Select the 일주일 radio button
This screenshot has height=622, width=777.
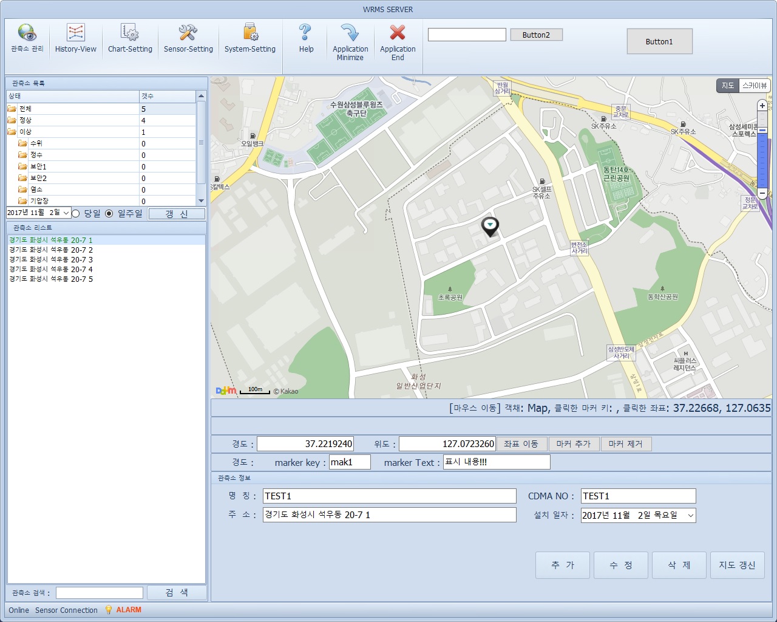(109, 213)
